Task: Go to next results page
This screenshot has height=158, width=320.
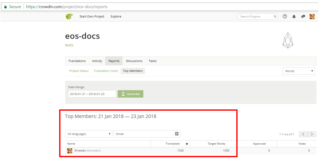Action: tap(312, 134)
